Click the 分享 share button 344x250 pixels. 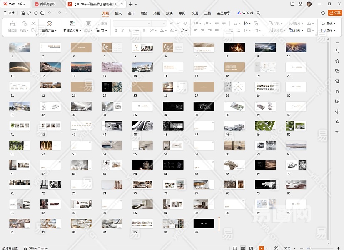point(334,13)
